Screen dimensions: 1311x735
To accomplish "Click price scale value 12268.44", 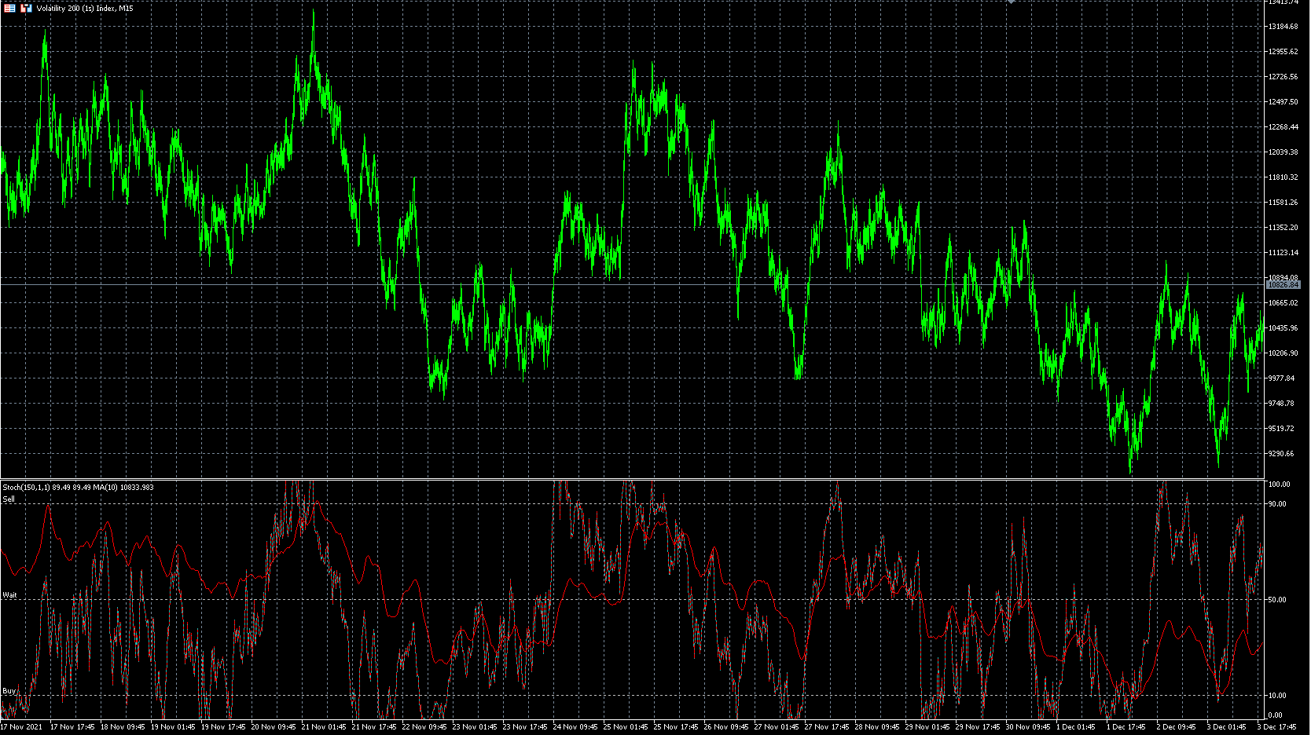I will [1283, 127].
